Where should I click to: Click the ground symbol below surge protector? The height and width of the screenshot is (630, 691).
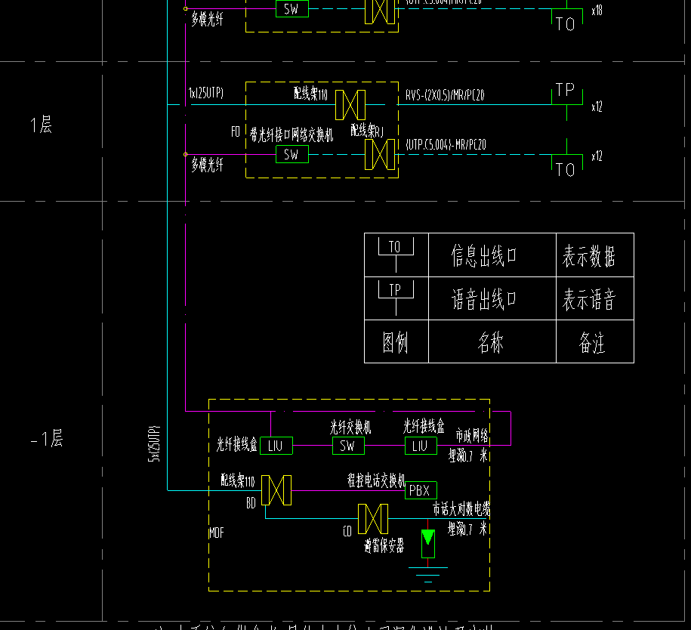tap(428, 574)
